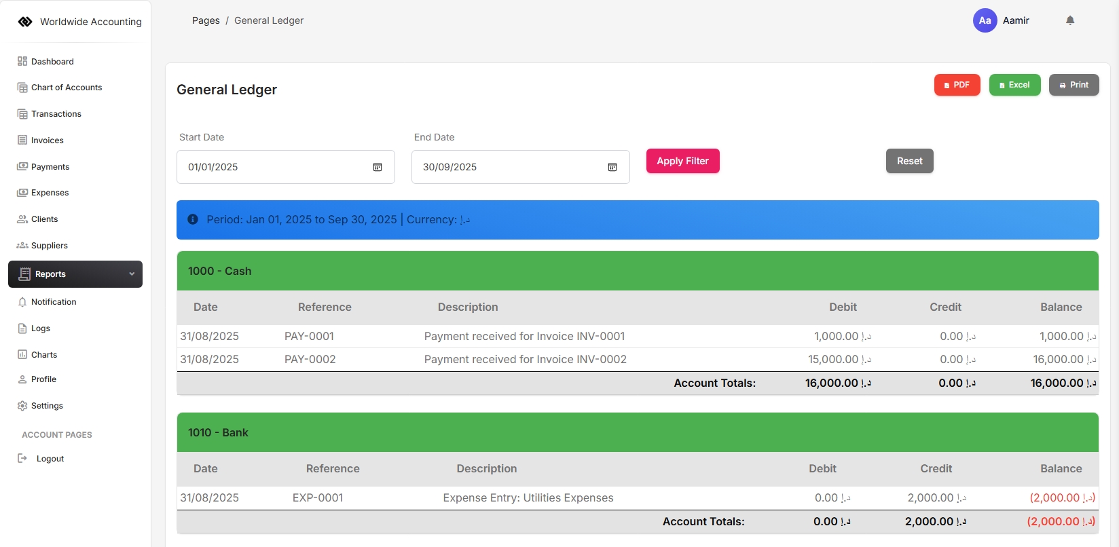Click the notification bell icon
The image size is (1119, 547).
click(1070, 20)
